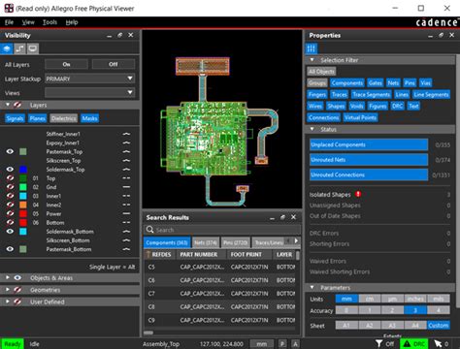Minimize the Visibility panel
Image resolution: width=460 pixels, height=349 pixels.
click(109, 36)
